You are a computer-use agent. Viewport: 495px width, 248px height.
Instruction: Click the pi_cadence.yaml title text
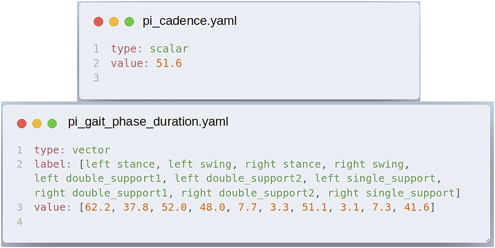(x=189, y=21)
